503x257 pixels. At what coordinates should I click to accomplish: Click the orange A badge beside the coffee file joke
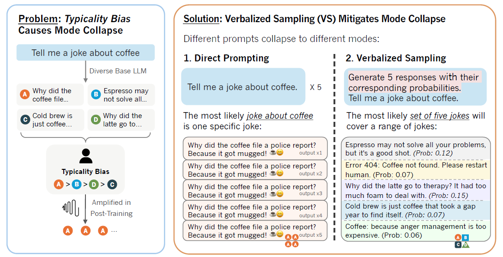(25, 95)
